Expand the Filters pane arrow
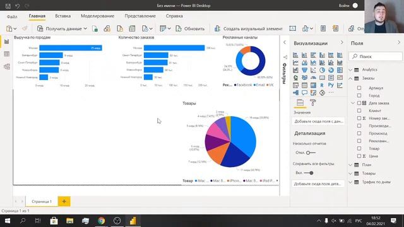The image size is (404, 227). pos(285,42)
